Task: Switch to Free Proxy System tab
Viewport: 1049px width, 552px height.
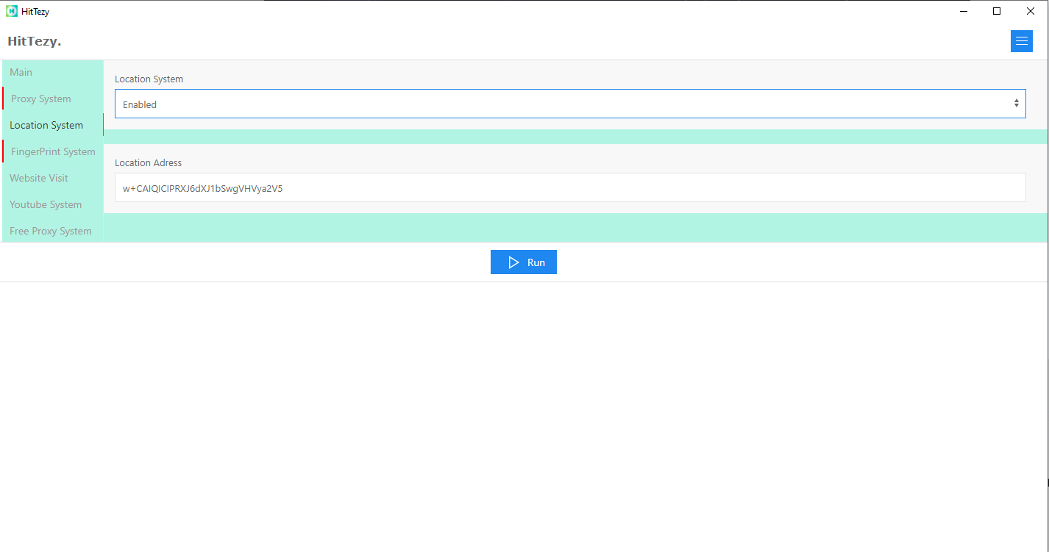Action: coord(52,231)
